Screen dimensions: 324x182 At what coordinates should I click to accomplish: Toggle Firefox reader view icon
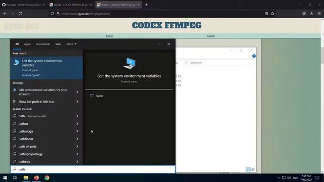[x=266, y=14]
